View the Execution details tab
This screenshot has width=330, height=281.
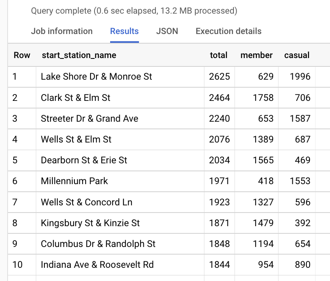229,31
